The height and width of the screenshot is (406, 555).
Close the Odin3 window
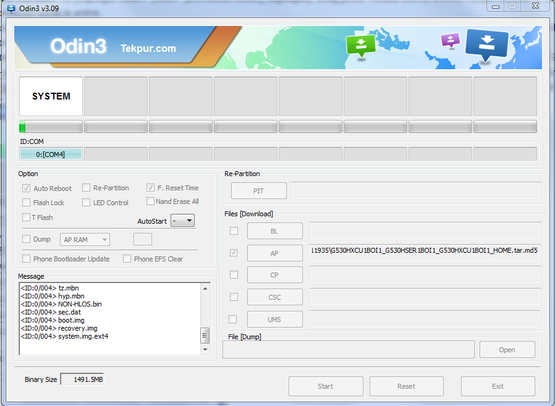coord(536,6)
